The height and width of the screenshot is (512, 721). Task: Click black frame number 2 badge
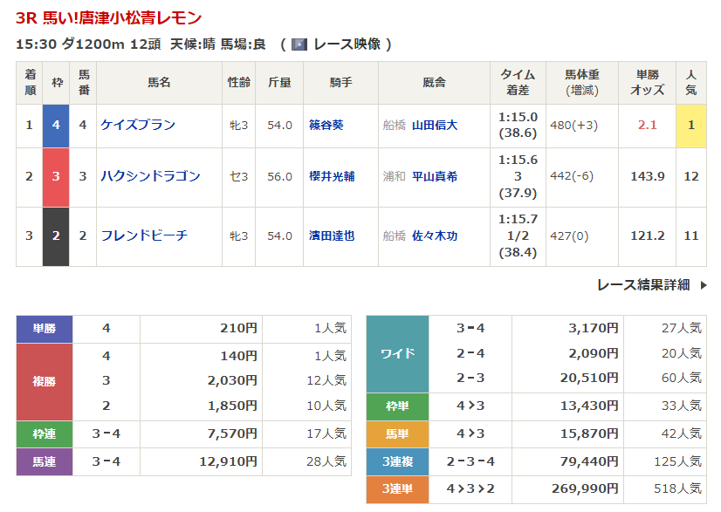click(56, 236)
